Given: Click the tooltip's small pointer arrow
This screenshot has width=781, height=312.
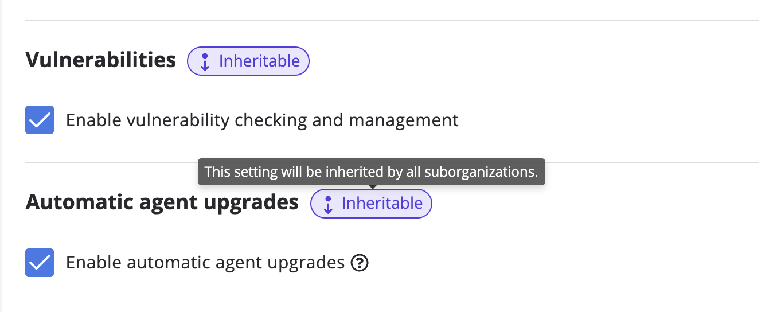Looking at the screenshot, I should click(x=372, y=186).
